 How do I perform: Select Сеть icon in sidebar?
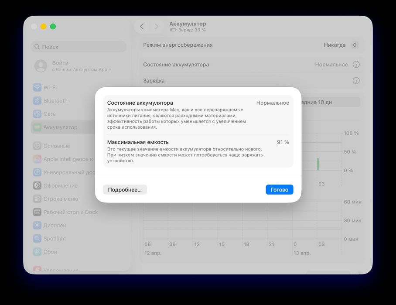pyautogui.click(x=37, y=114)
